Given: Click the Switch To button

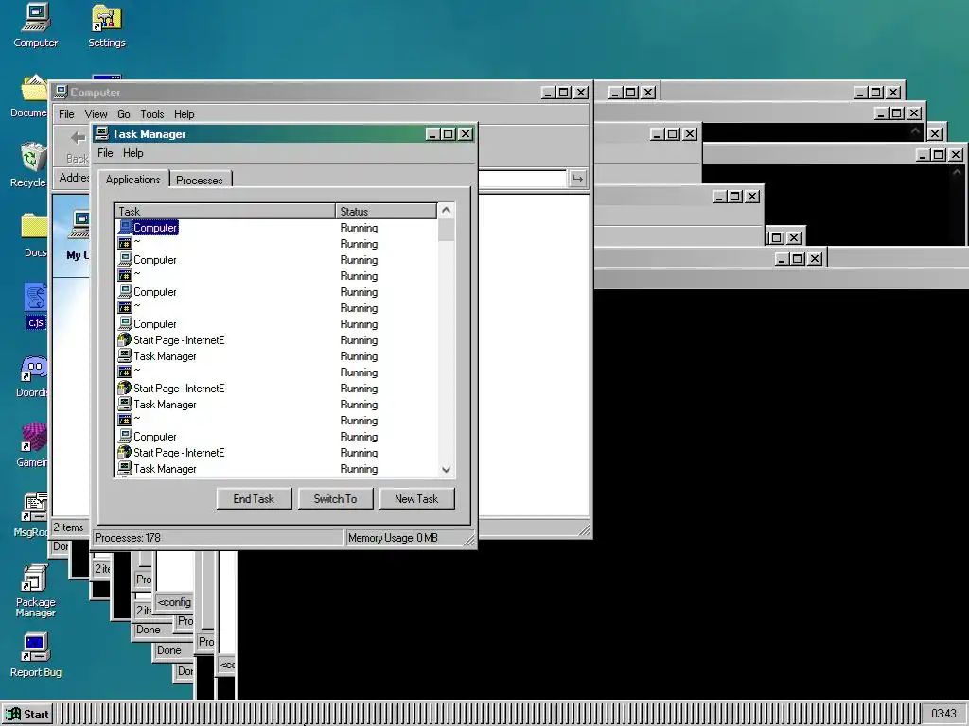Looking at the screenshot, I should 335,499.
